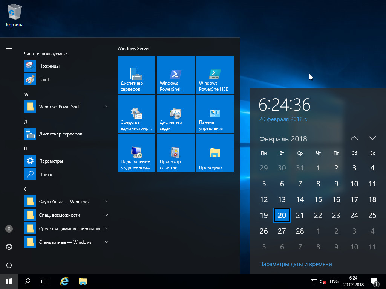Go to next month with the down arrow

click(372, 138)
